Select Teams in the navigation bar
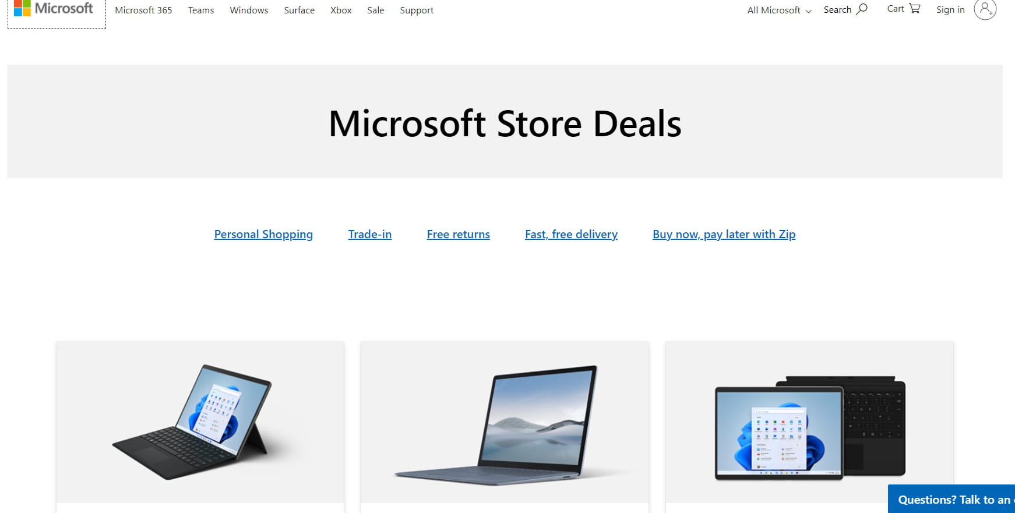 pos(201,10)
